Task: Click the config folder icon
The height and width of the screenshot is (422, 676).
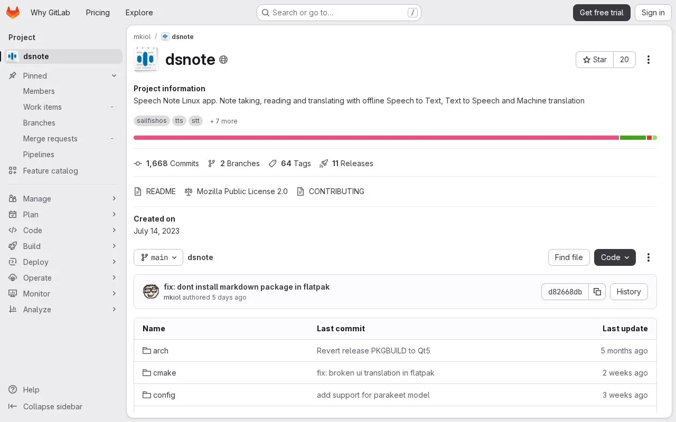Action: click(x=147, y=395)
